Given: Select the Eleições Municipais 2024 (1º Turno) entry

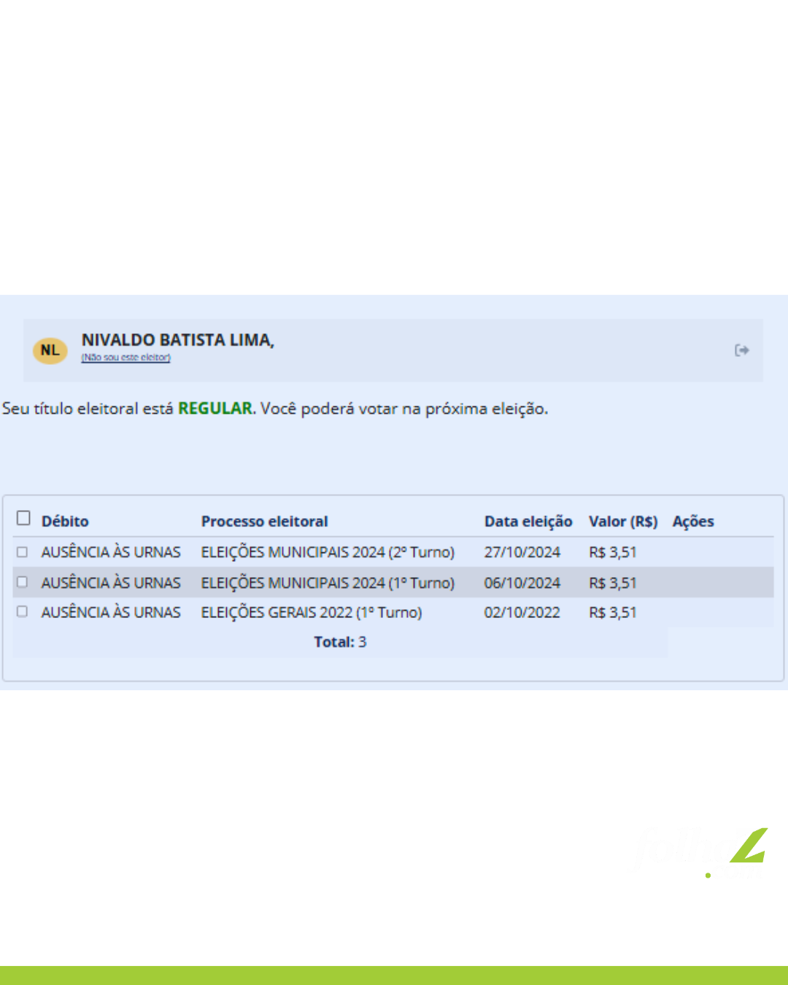Looking at the screenshot, I should pos(328,583).
